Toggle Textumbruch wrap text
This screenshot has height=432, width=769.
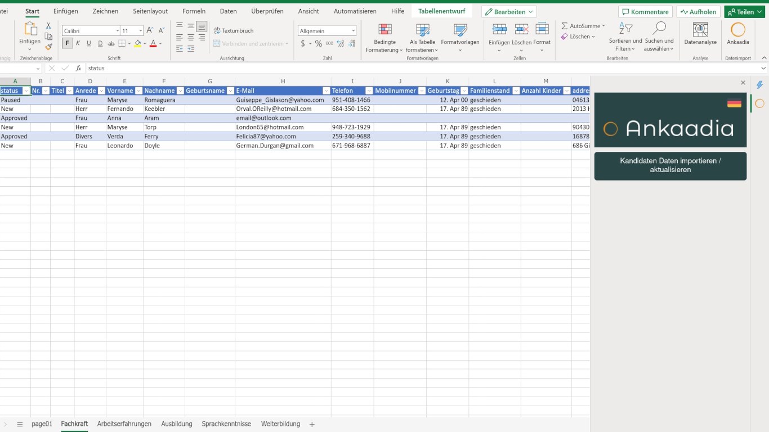[234, 31]
